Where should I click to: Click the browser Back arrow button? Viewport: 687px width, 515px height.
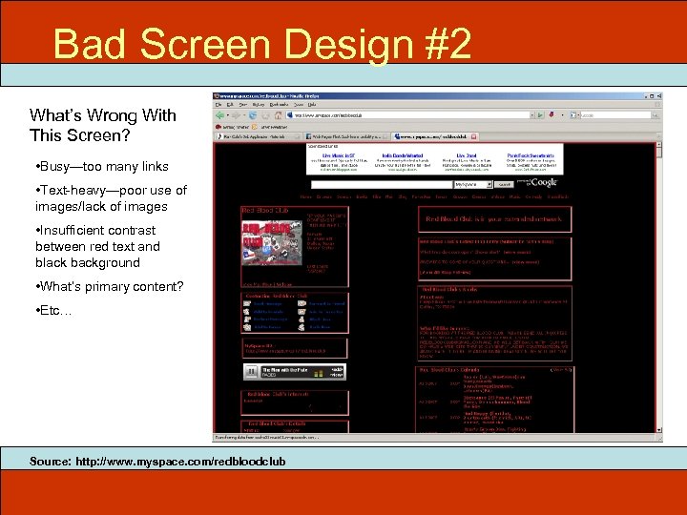click(219, 115)
